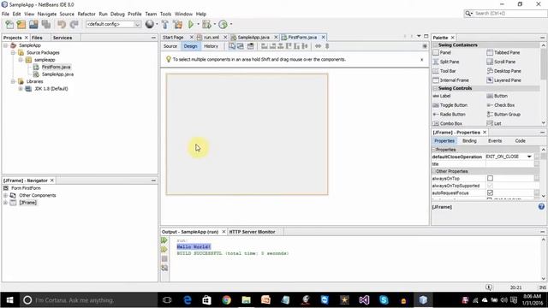Toggle the alwaysOnTop checkbox
This screenshot has height=308, width=548.
[490, 179]
